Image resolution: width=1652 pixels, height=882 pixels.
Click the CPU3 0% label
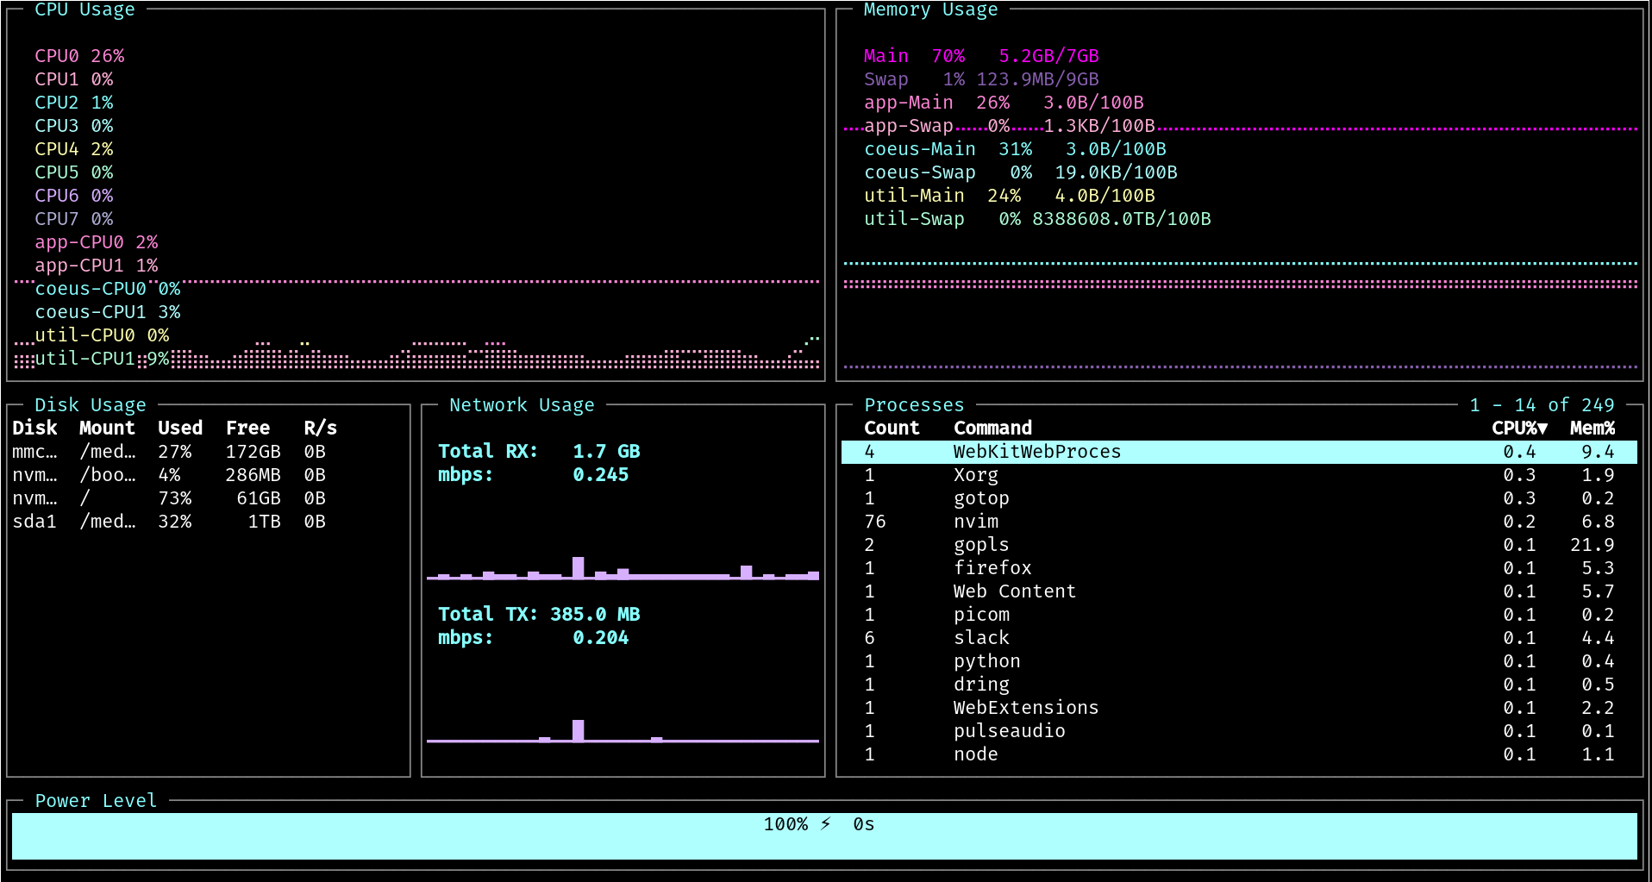(74, 126)
